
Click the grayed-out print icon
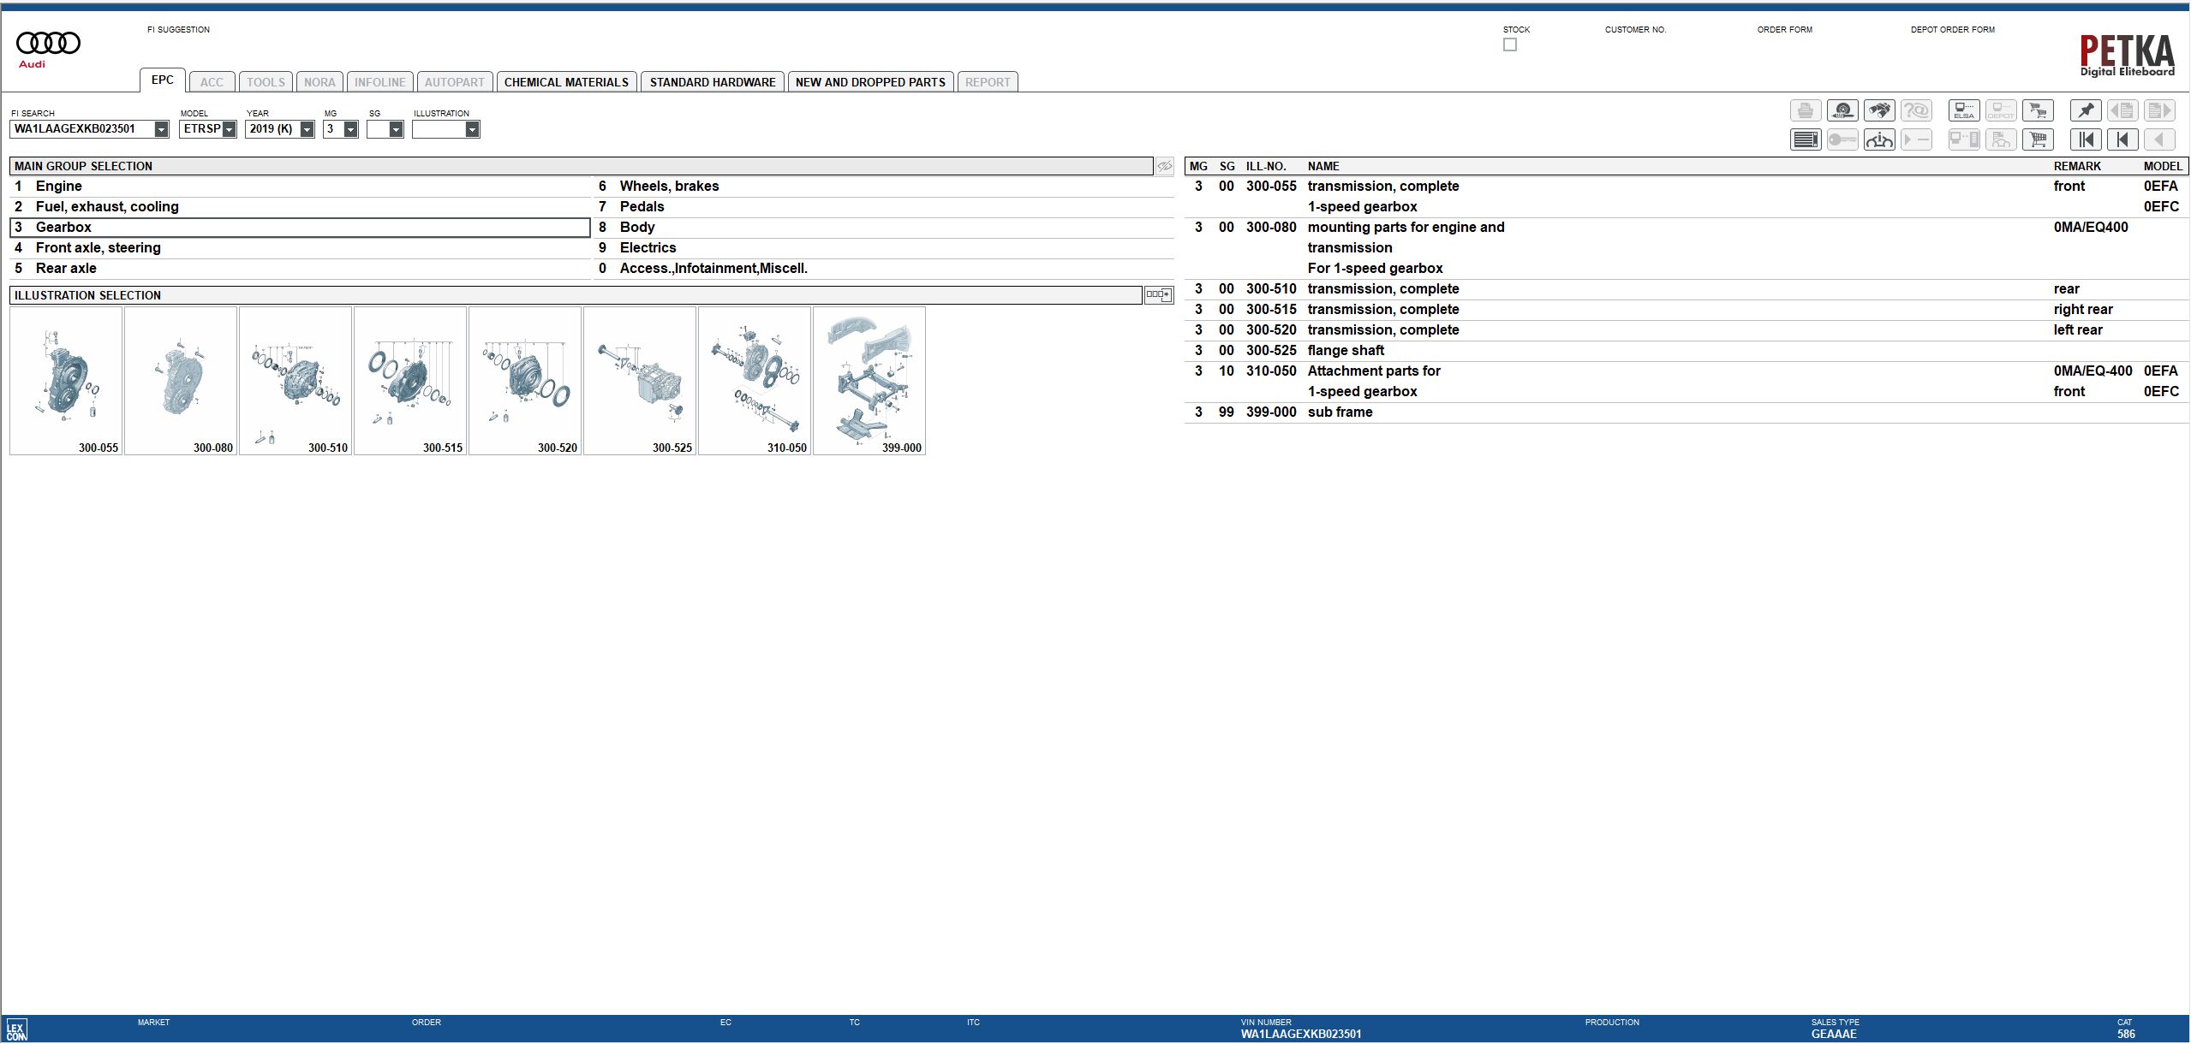click(x=1806, y=110)
